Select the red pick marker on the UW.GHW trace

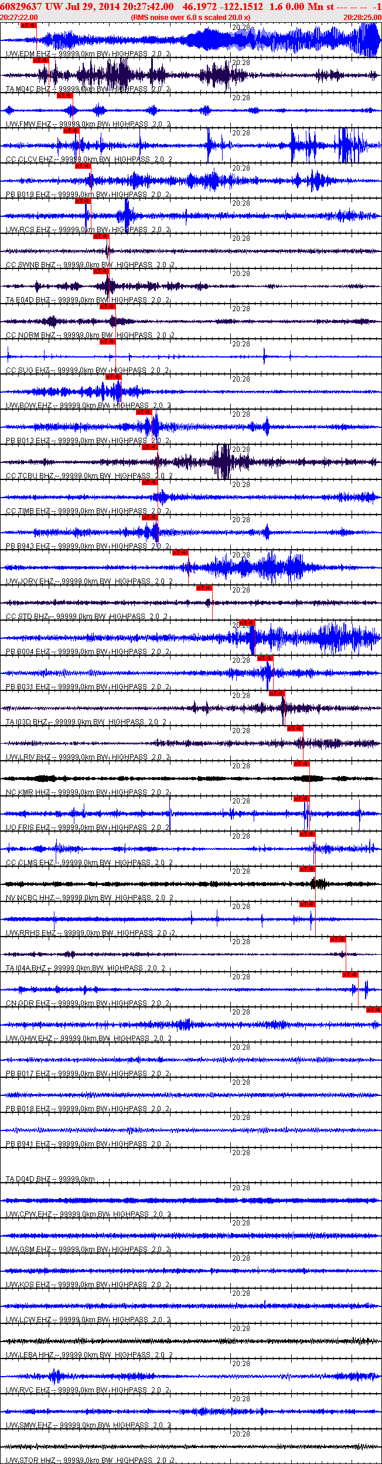coord(374,1010)
